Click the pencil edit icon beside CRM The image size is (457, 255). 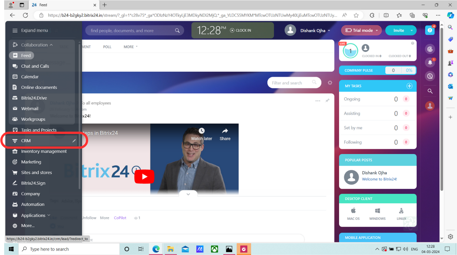(x=74, y=141)
